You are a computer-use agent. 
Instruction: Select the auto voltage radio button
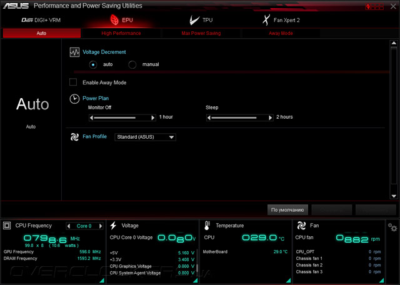(93, 65)
